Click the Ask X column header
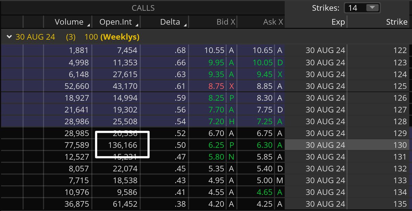Screen dimensions: 412x211 pos(273,22)
